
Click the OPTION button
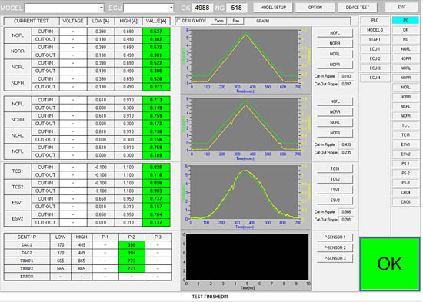tap(315, 8)
